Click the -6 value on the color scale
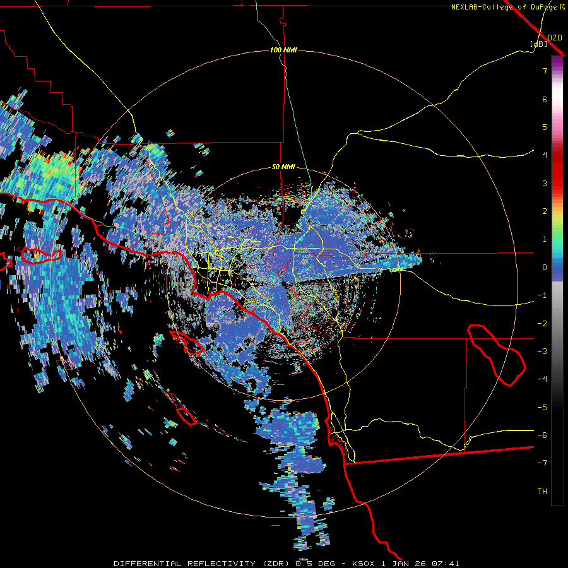This screenshot has width=568, height=568. pos(542,435)
